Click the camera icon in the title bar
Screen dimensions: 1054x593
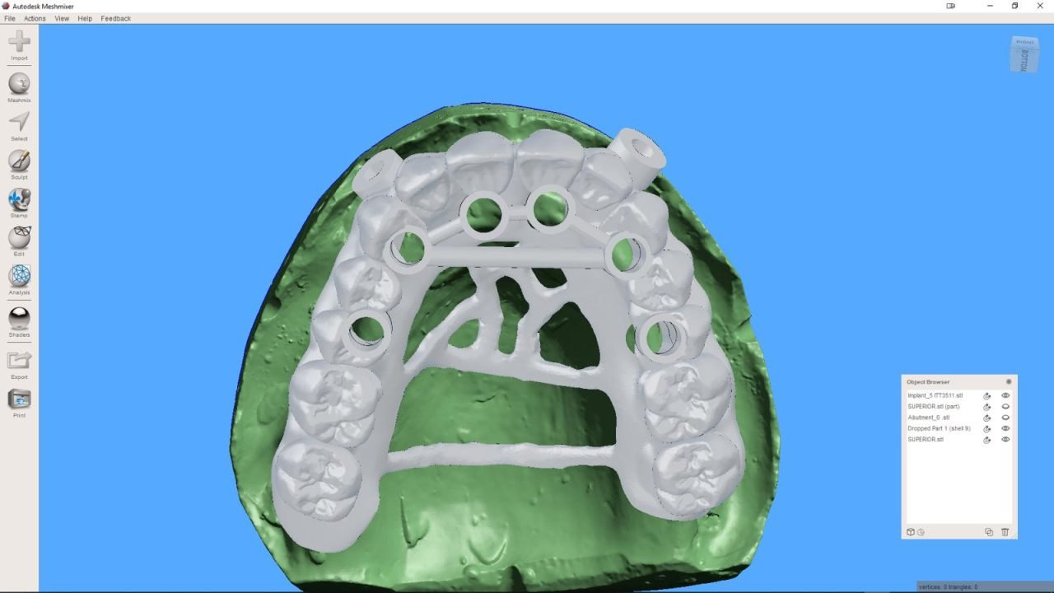(x=951, y=6)
